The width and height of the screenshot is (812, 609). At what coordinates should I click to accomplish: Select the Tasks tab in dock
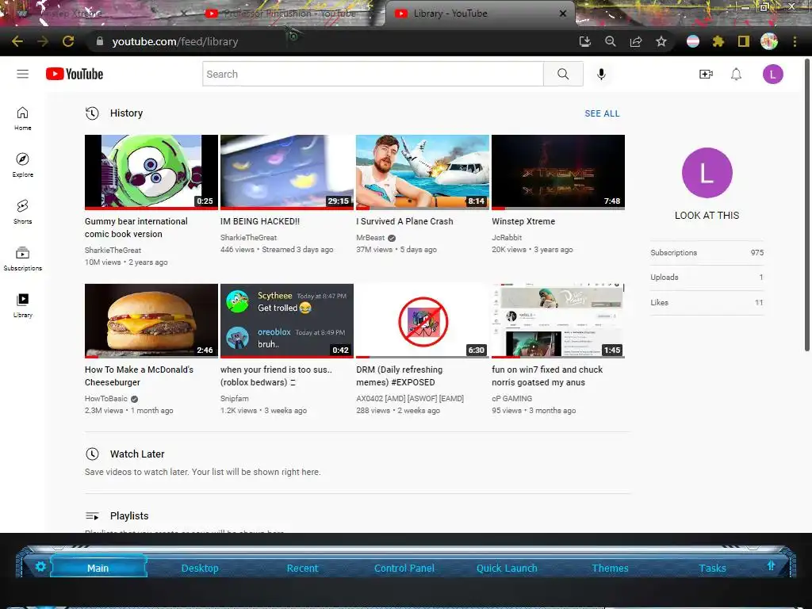pyautogui.click(x=713, y=568)
